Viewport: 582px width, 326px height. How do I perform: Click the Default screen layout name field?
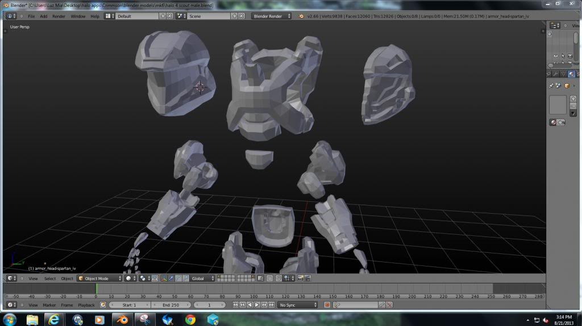click(x=138, y=16)
